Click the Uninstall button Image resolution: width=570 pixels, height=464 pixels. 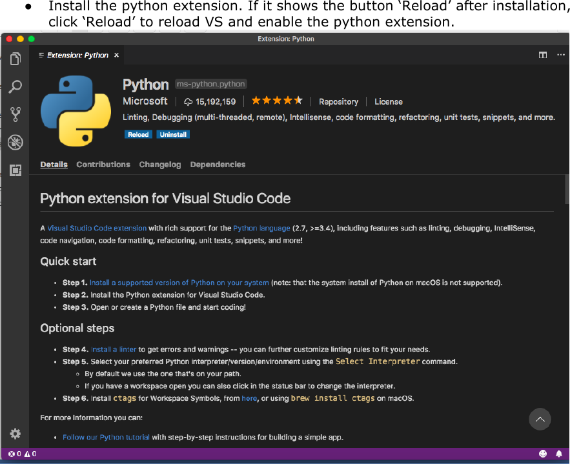pyautogui.click(x=173, y=135)
